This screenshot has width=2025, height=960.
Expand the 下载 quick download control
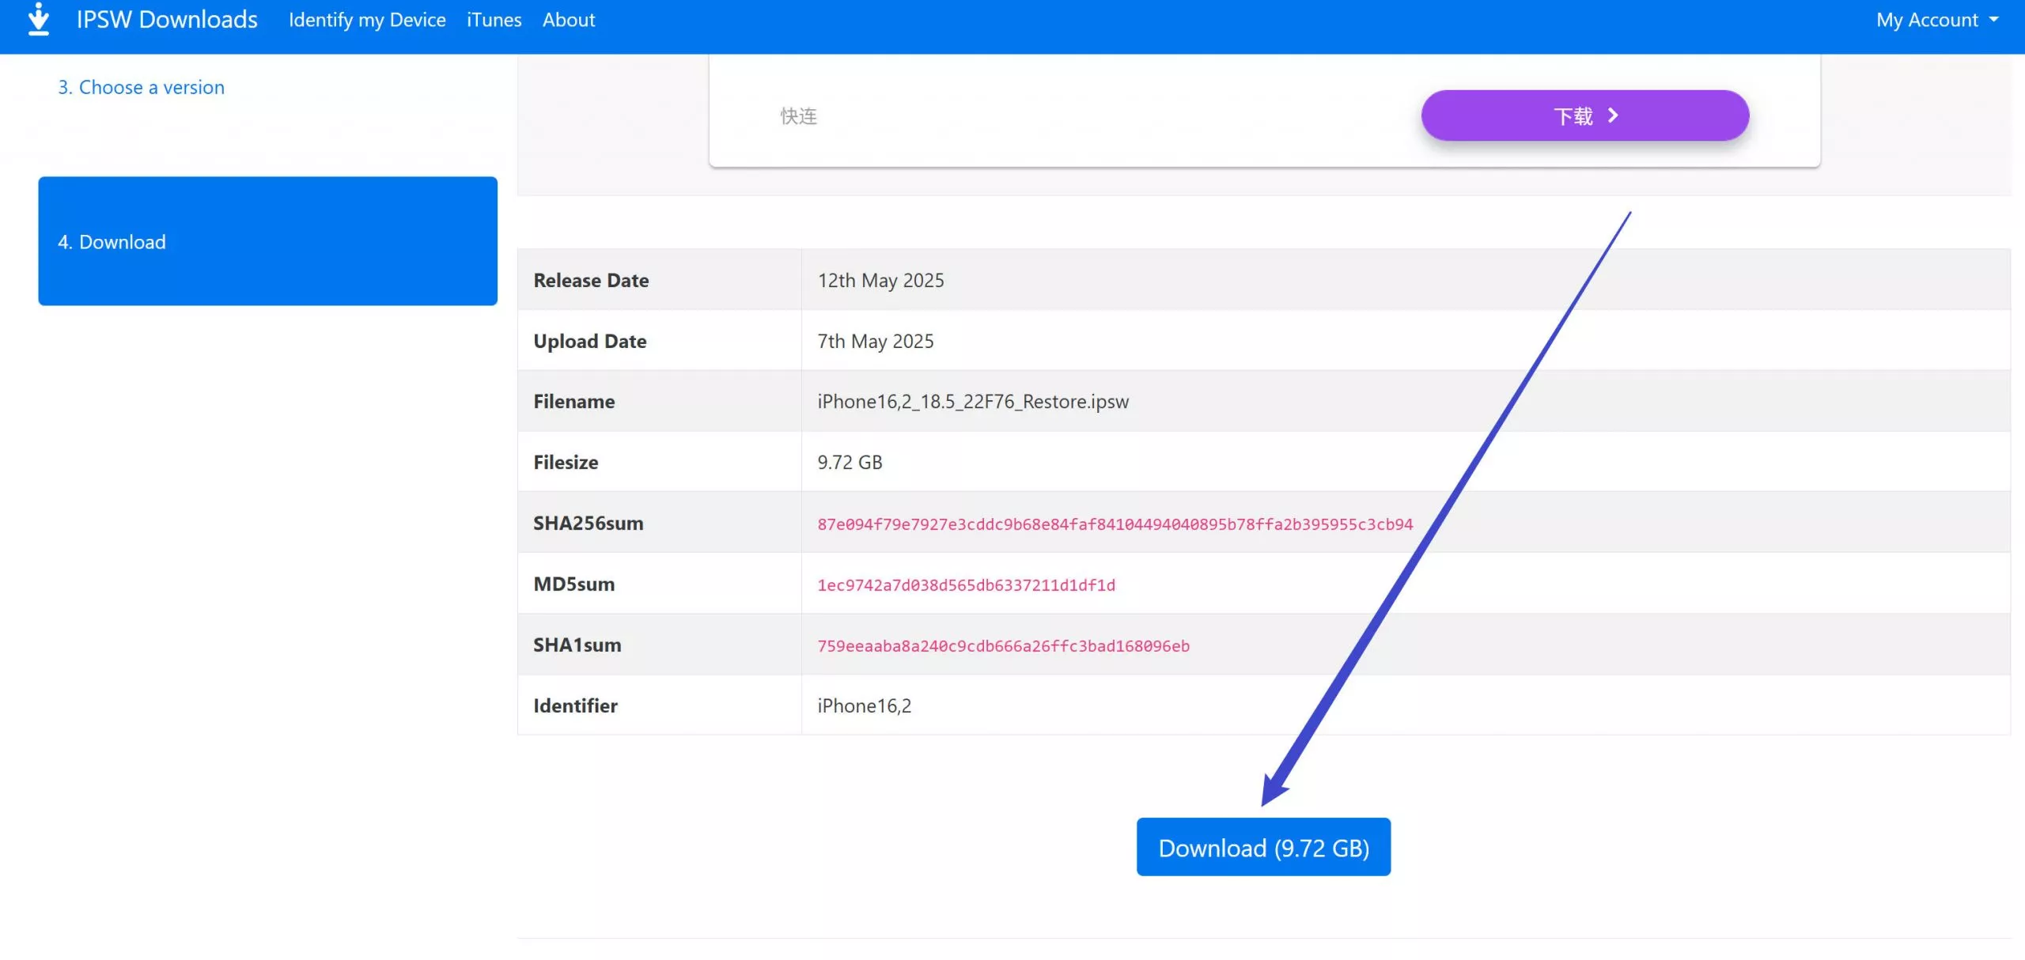[1584, 115]
